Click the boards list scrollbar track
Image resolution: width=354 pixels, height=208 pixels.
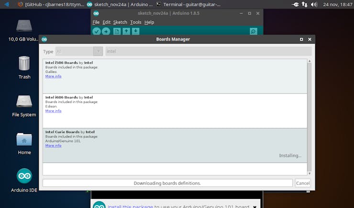[310, 117]
